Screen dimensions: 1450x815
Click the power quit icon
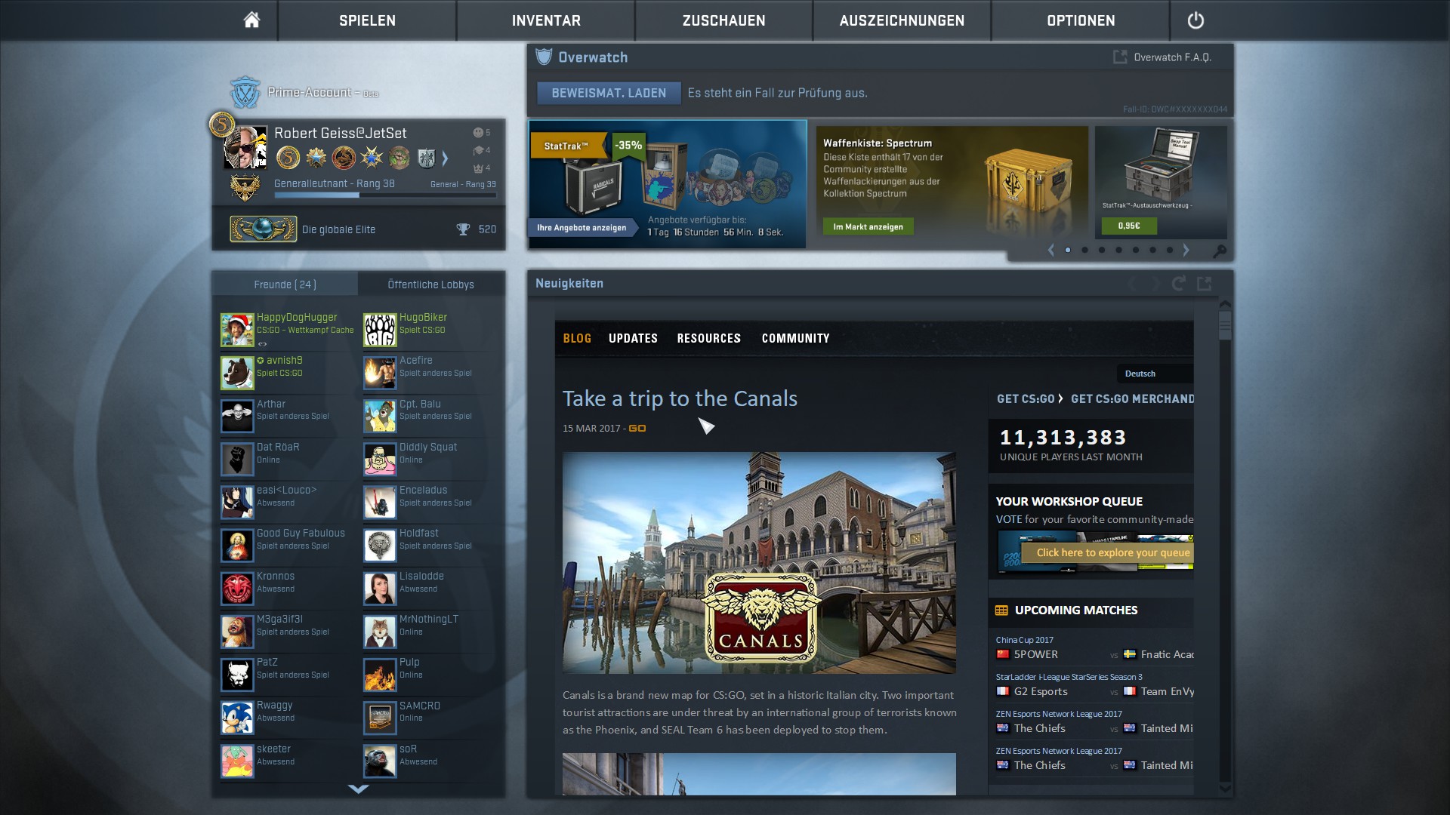coord(1195,20)
